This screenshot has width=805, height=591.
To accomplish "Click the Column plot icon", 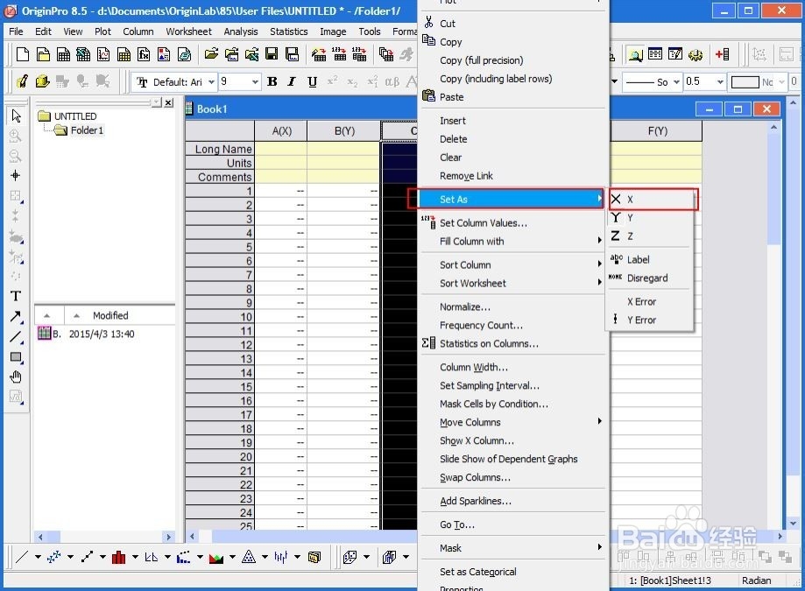I will point(118,557).
